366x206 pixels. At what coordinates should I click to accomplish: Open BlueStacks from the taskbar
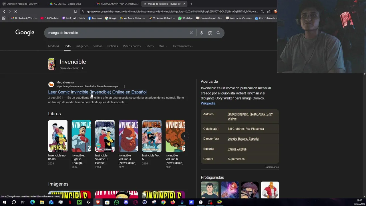(219, 202)
